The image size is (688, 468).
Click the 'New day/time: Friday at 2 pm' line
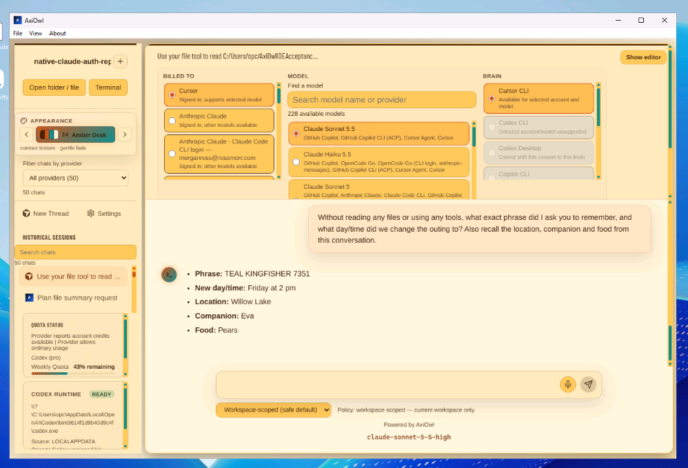[245, 287]
